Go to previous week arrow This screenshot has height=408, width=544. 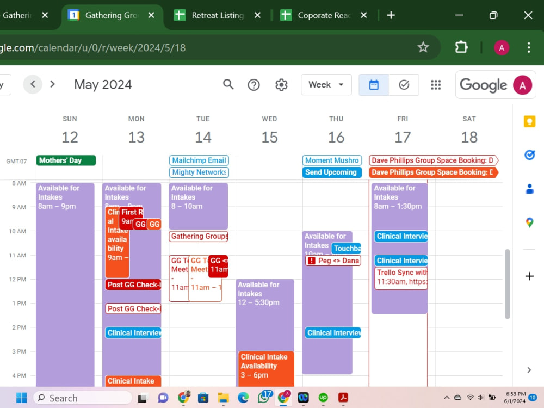33,84
